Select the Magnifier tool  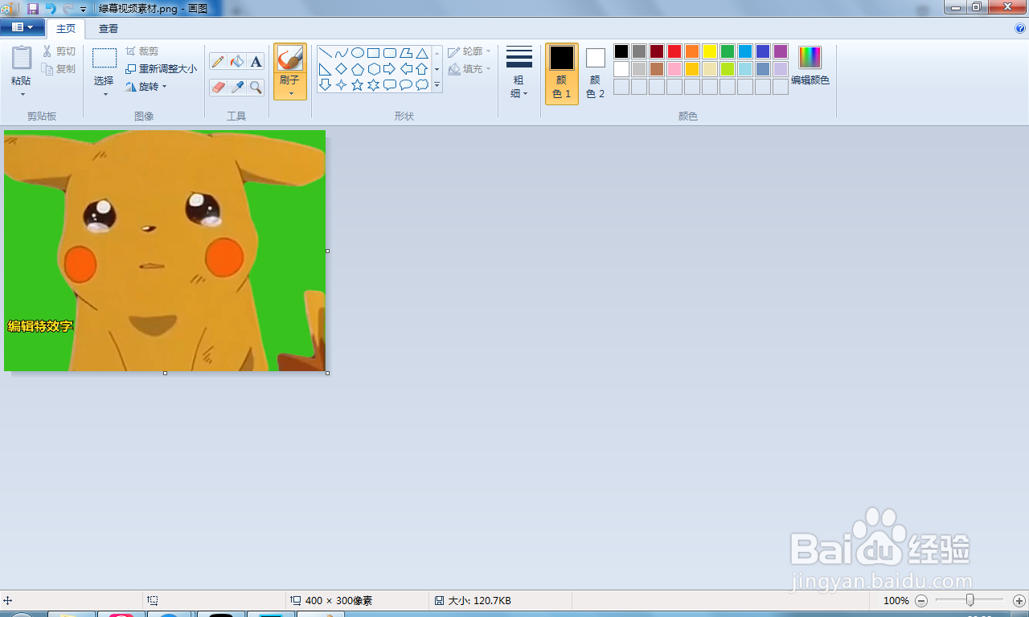[x=256, y=87]
